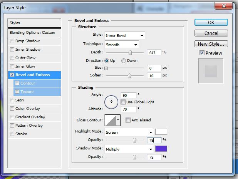Click the Depth value field showing 643

[154, 53]
